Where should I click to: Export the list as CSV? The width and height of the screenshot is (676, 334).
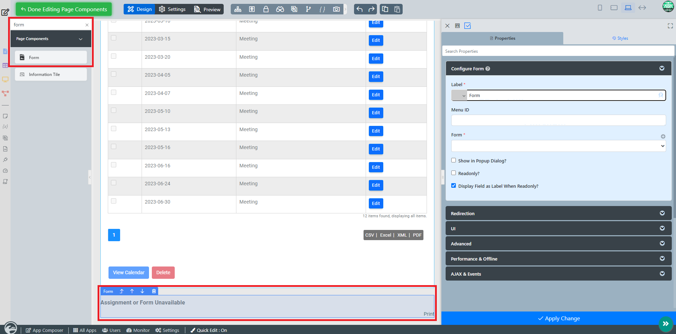370,235
